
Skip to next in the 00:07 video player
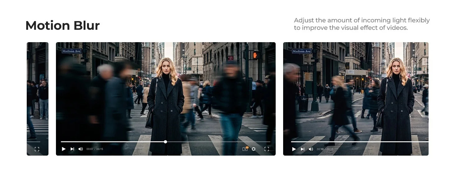72,149
